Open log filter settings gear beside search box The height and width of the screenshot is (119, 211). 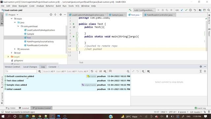pyautogui.click(x=40, y=71)
